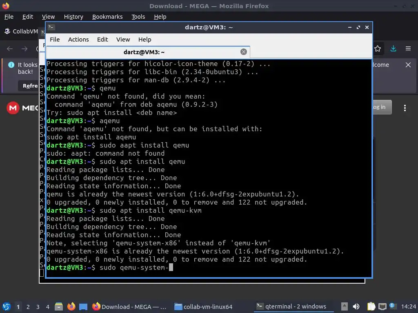Viewport: 418px width, 313px height.
Task: Click Firefox back arrow button
Action: click(10, 49)
